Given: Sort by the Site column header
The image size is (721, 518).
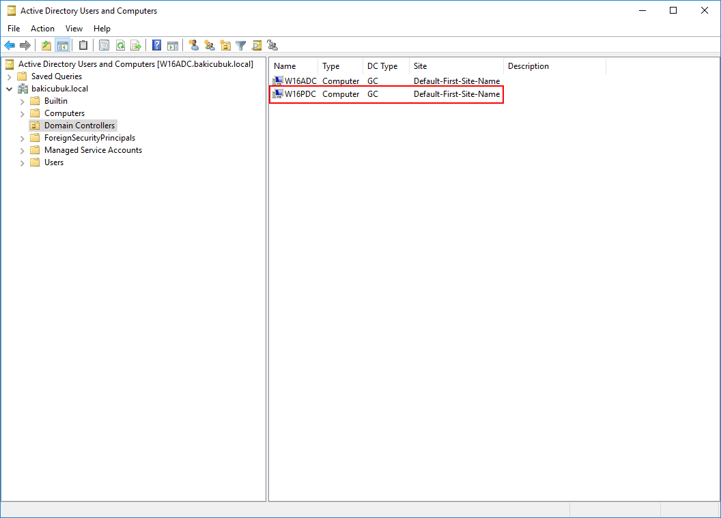Looking at the screenshot, I should tap(456, 66).
